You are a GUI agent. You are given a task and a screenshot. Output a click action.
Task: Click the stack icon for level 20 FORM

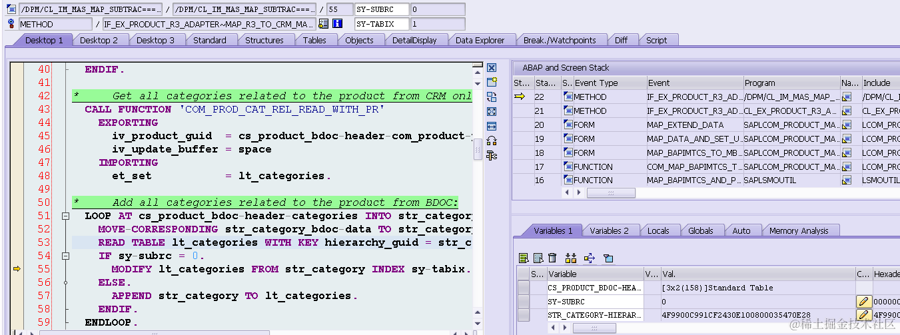click(568, 125)
